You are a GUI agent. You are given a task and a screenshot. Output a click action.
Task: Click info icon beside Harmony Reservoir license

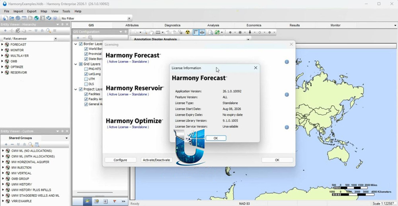coord(287,94)
